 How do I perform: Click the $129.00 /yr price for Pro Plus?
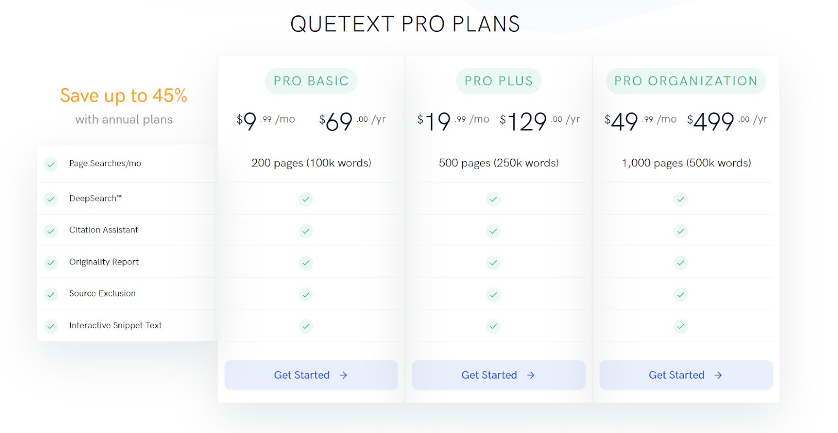(x=539, y=120)
